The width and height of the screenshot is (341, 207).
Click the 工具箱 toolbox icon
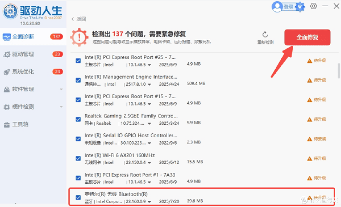click(7, 124)
